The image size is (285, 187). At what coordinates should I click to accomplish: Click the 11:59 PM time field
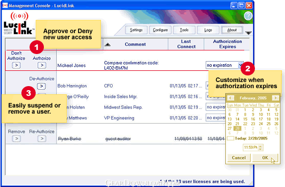click(x=251, y=147)
